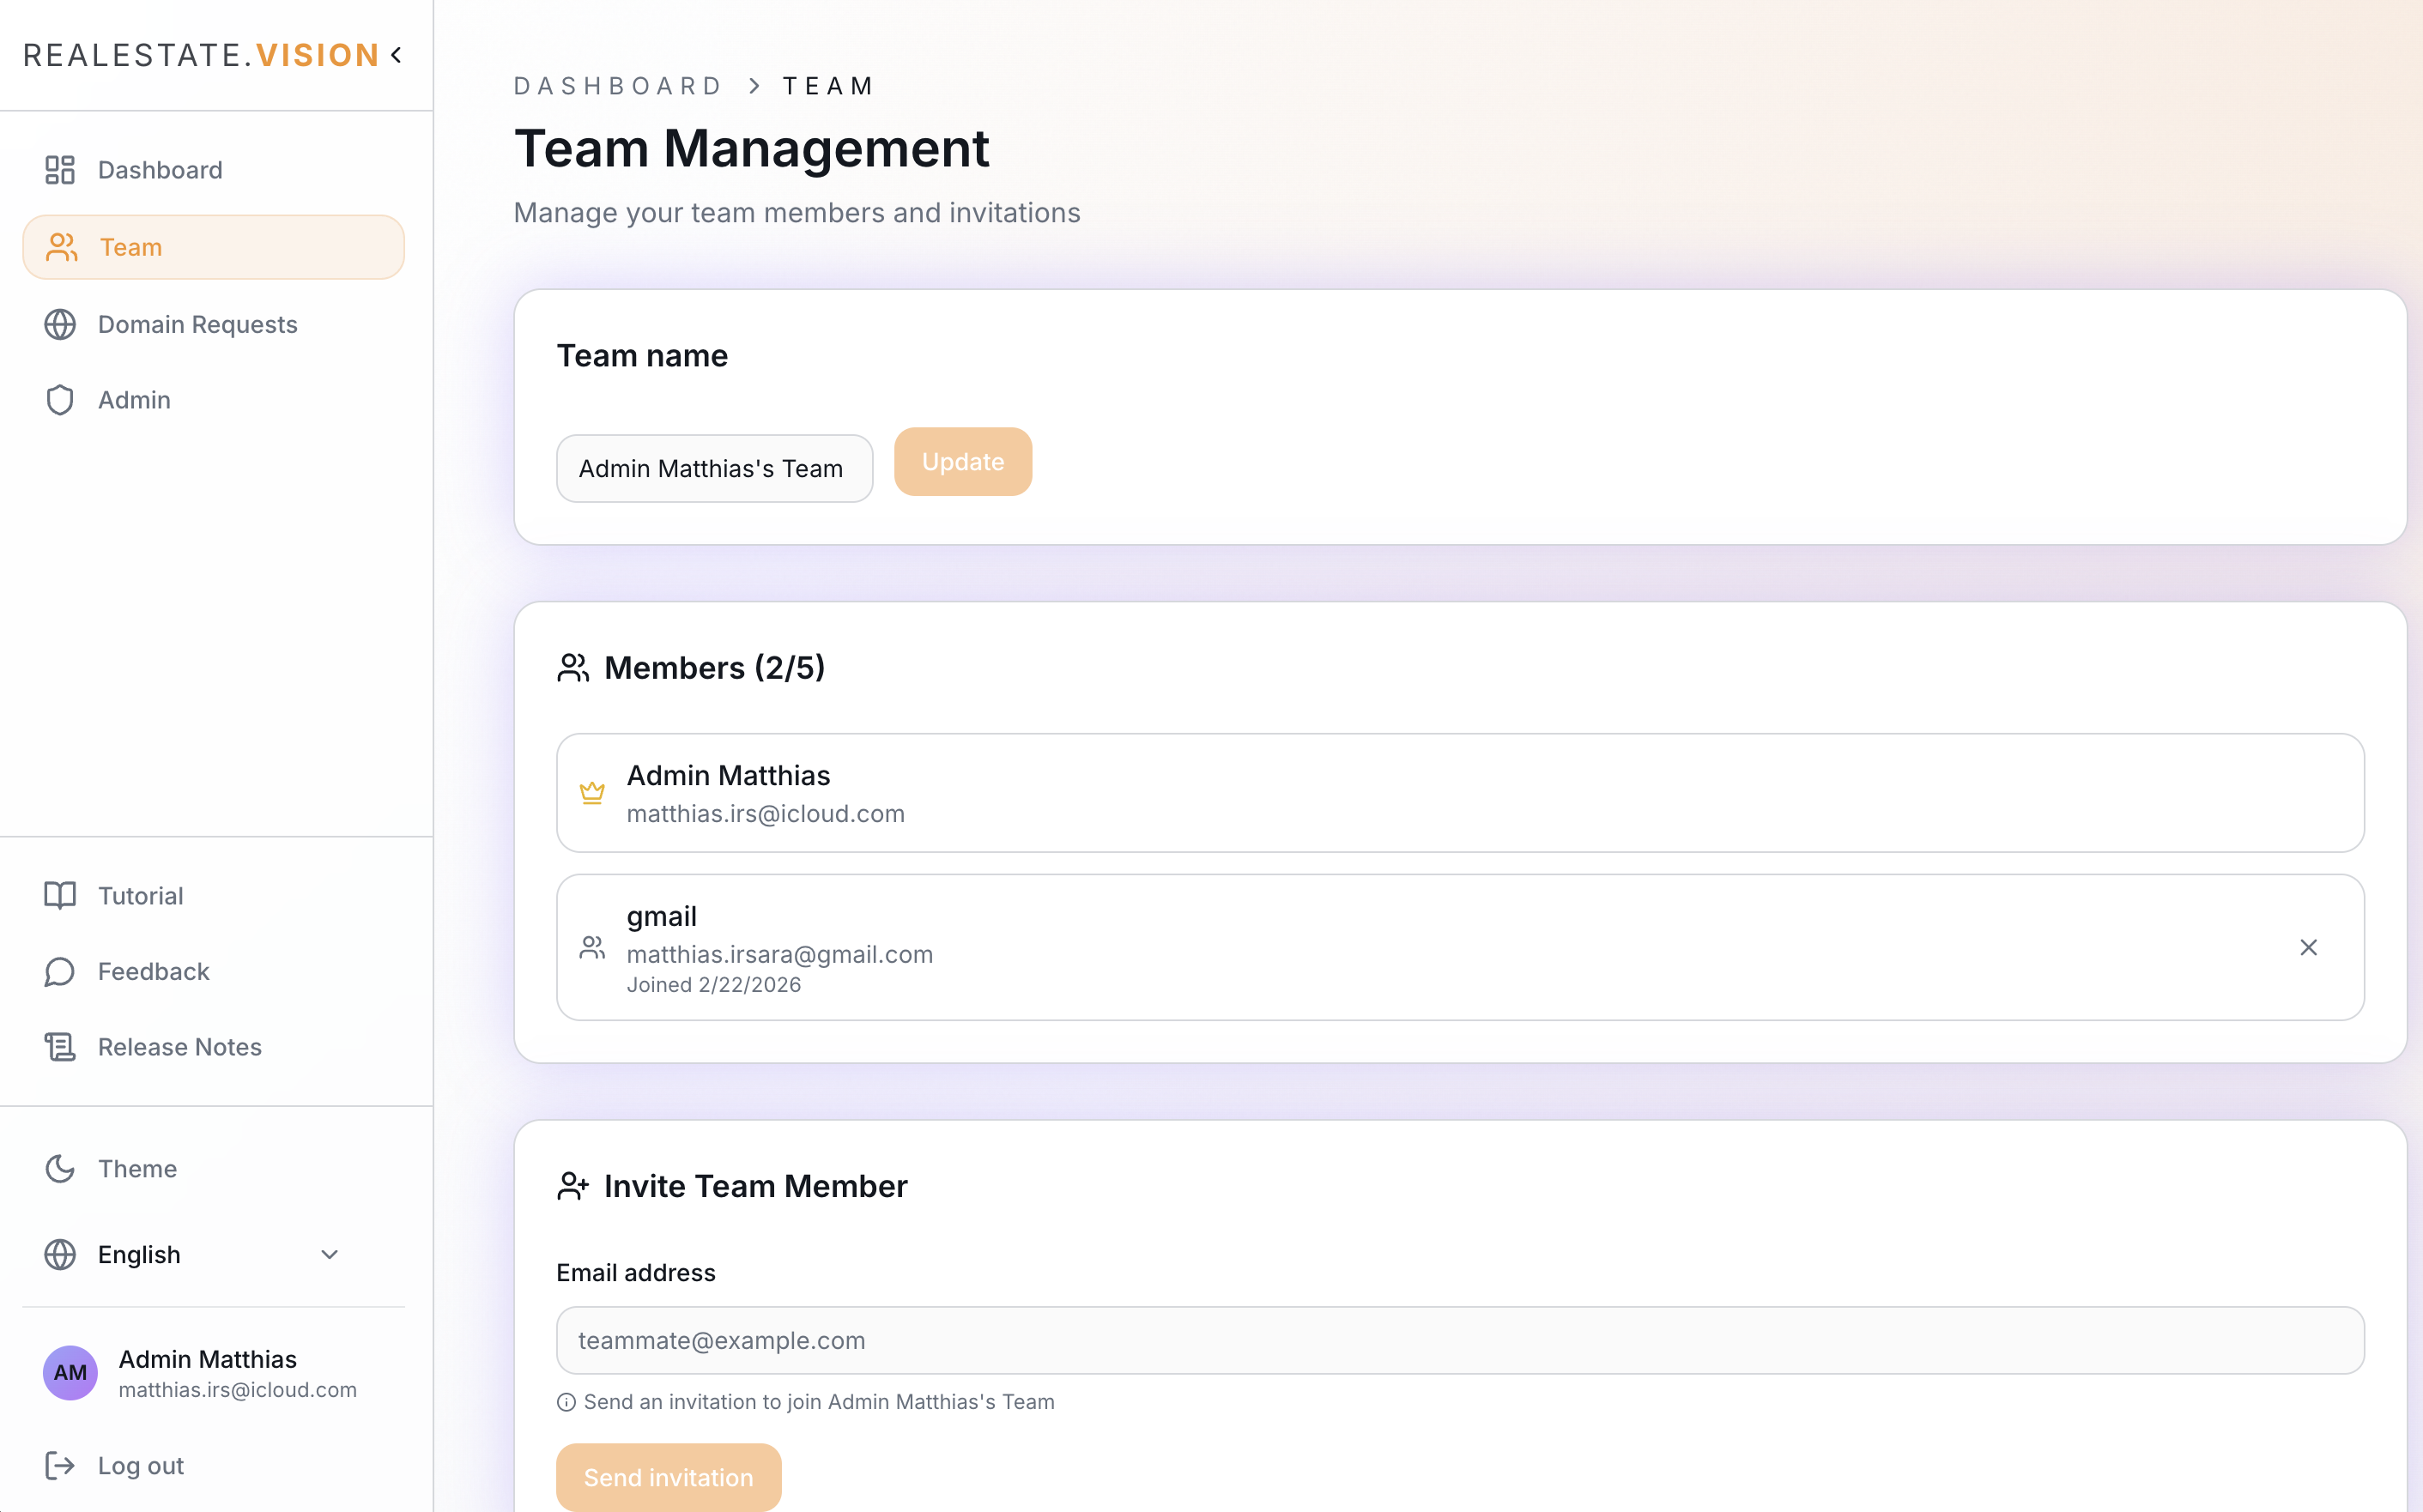Click the Admin shield icon
This screenshot has width=2423, height=1512.
coord(59,399)
